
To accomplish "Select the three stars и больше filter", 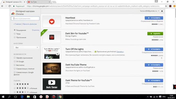I will click(x=15, y=92).
